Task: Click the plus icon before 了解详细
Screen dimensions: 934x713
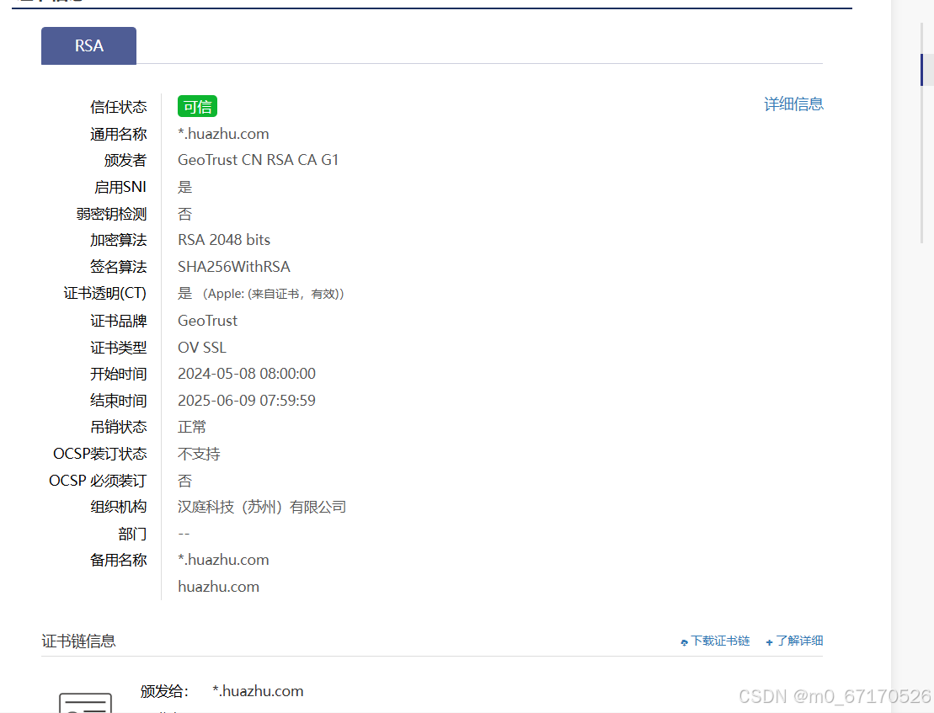Action: (769, 642)
